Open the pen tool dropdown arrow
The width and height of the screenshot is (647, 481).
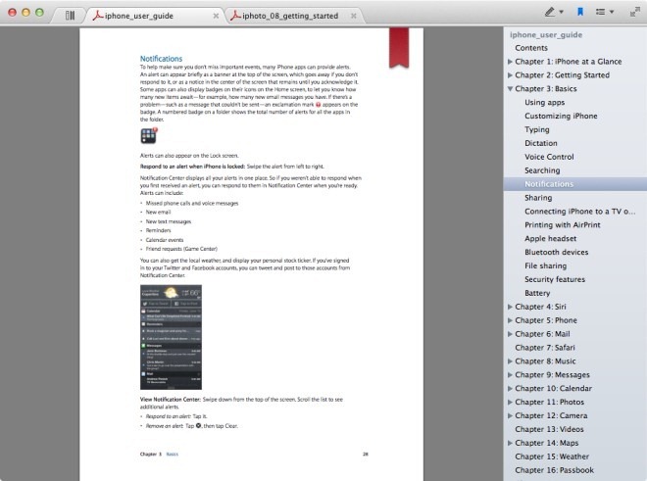coord(561,12)
